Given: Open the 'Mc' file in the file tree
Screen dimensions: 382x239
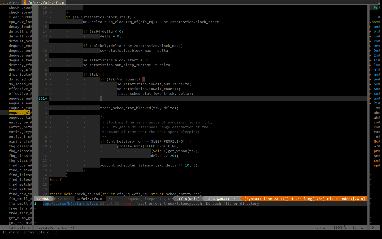Looking at the screenshot, I should coord(376,142).
